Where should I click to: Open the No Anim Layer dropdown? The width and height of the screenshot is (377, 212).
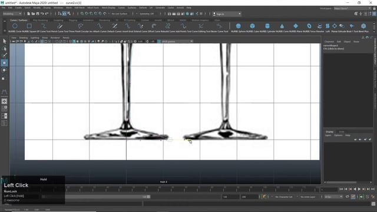[309, 197]
